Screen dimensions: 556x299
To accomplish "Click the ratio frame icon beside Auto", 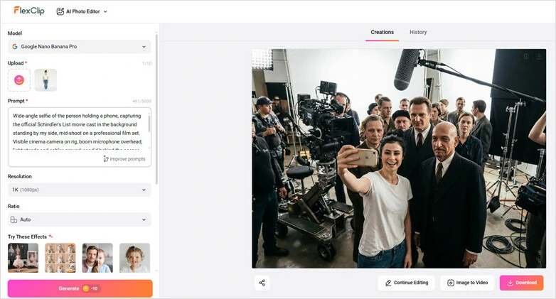I will point(14,219).
